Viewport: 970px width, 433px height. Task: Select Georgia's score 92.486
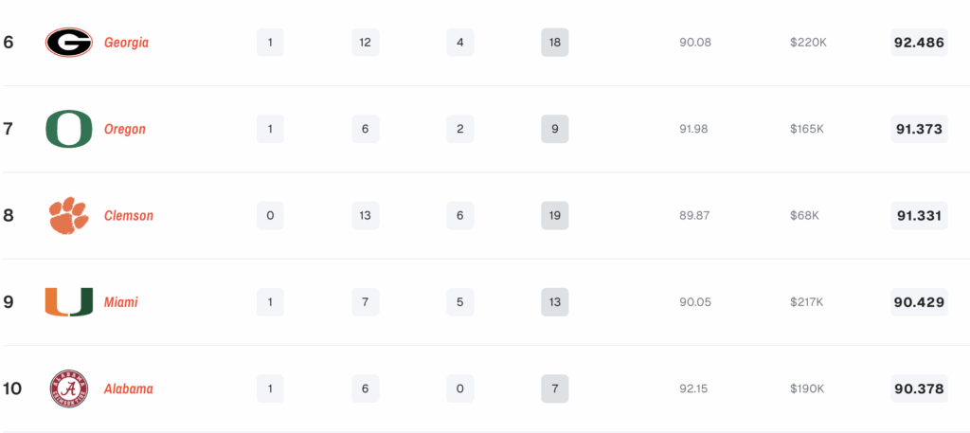[x=919, y=43]
